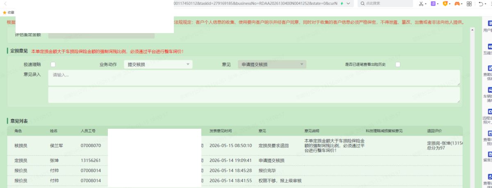Click the magnifier icon in search box

point(363,3)
